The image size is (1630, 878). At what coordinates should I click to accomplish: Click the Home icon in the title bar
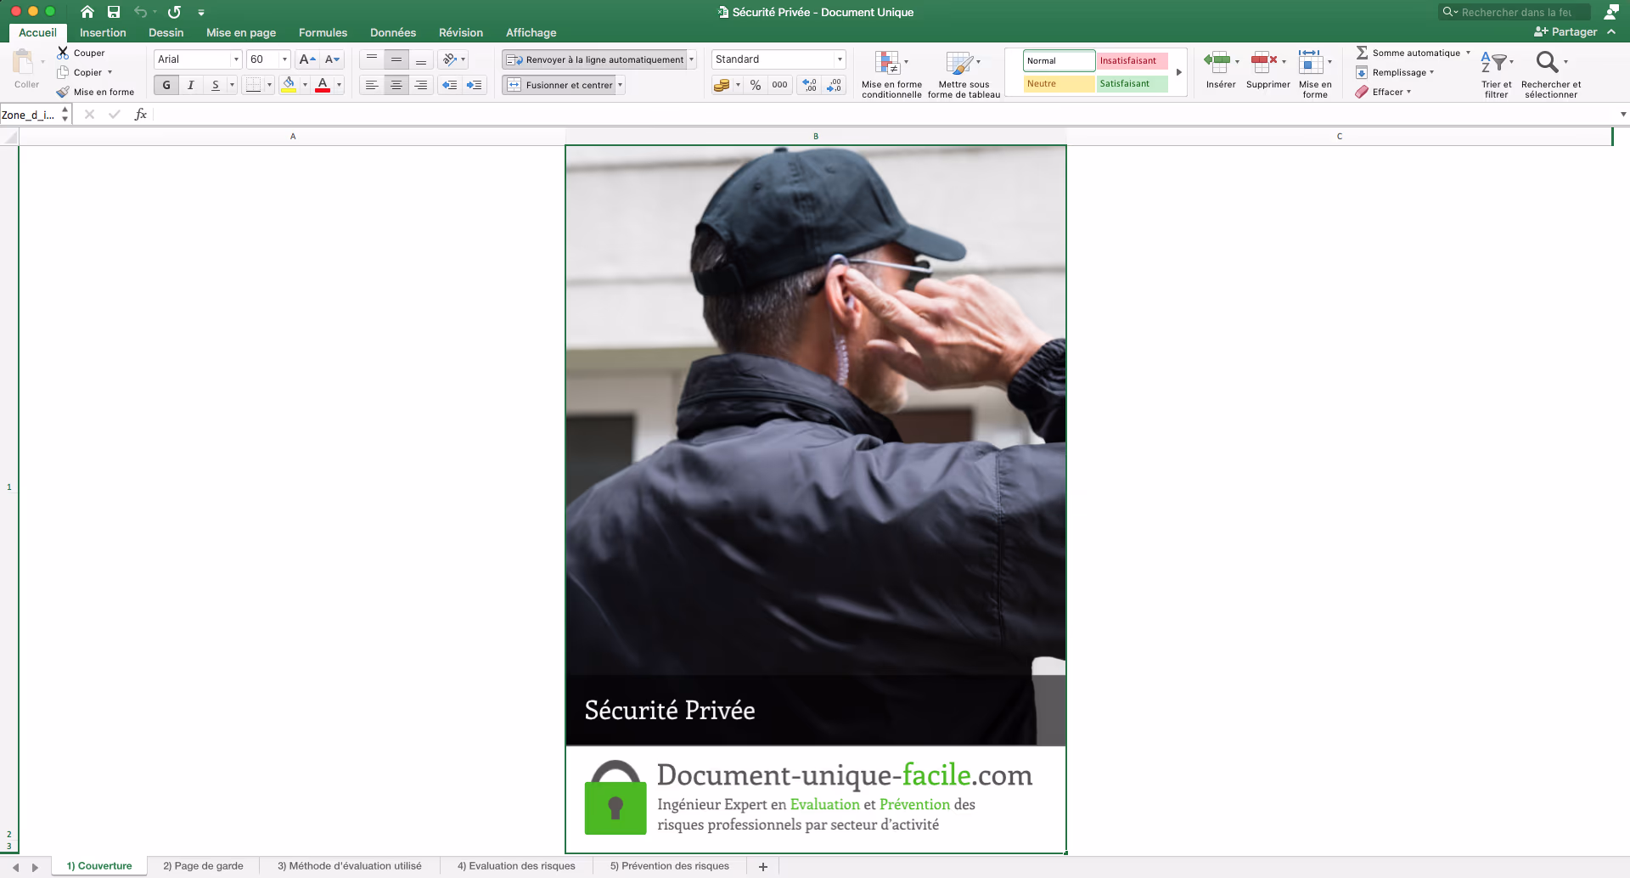point(87,12)
